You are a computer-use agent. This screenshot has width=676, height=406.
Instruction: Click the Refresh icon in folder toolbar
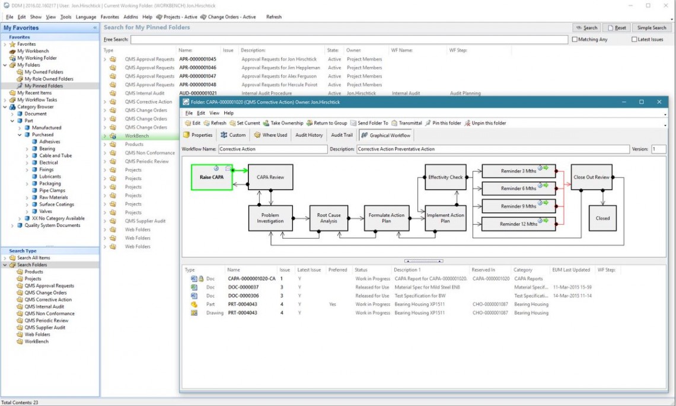click(x=206, y=123)
